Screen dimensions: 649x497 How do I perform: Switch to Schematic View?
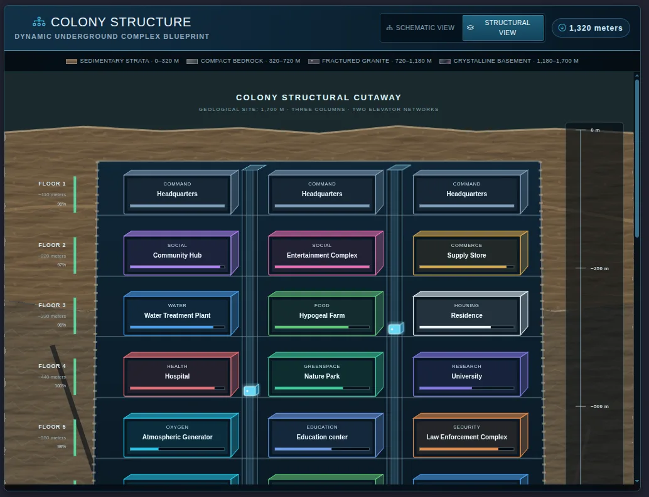tap(421, 28)
